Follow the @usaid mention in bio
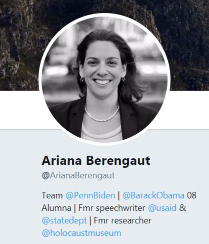209x244 pixels. pos(162,208)
